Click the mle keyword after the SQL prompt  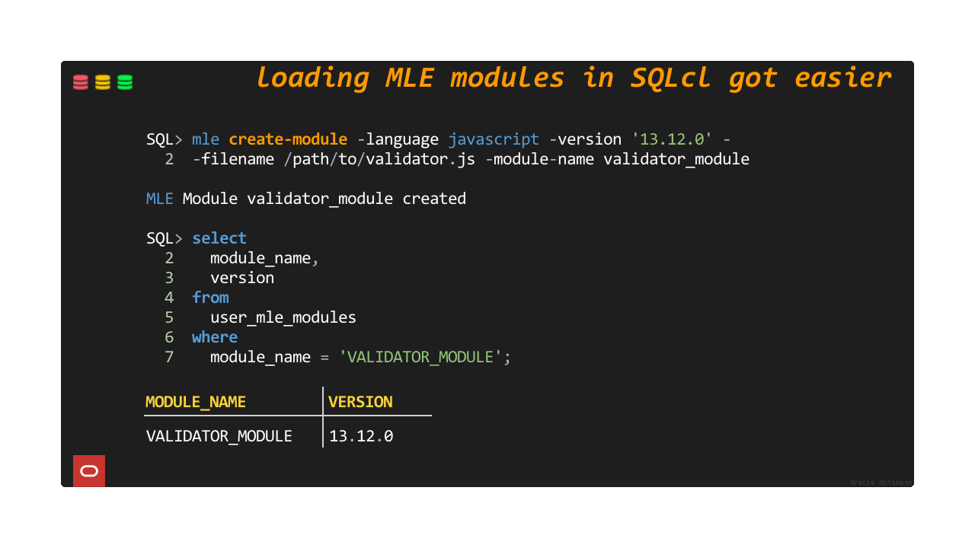(205, 139)
